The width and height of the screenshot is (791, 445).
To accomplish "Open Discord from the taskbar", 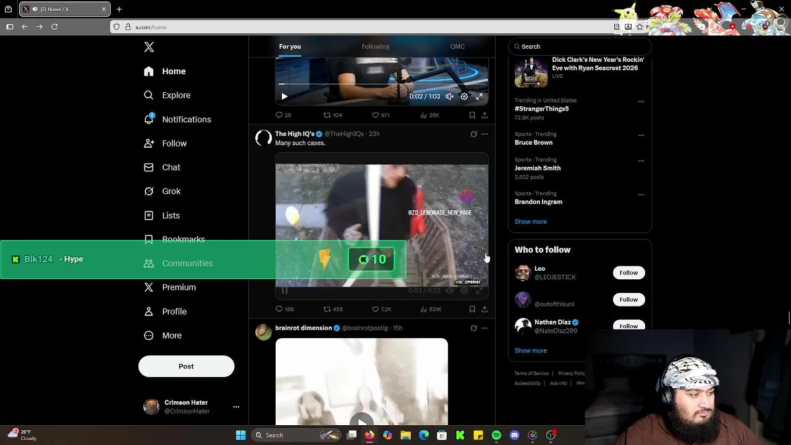I will pos(514,436).
